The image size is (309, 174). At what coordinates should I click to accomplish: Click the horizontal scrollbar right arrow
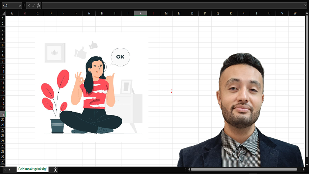303,169
